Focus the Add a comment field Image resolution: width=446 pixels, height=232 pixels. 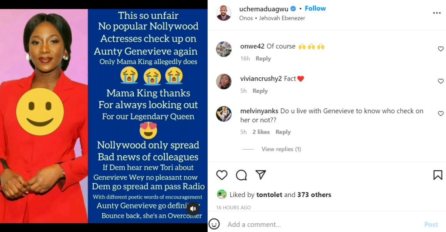(321, 224)
